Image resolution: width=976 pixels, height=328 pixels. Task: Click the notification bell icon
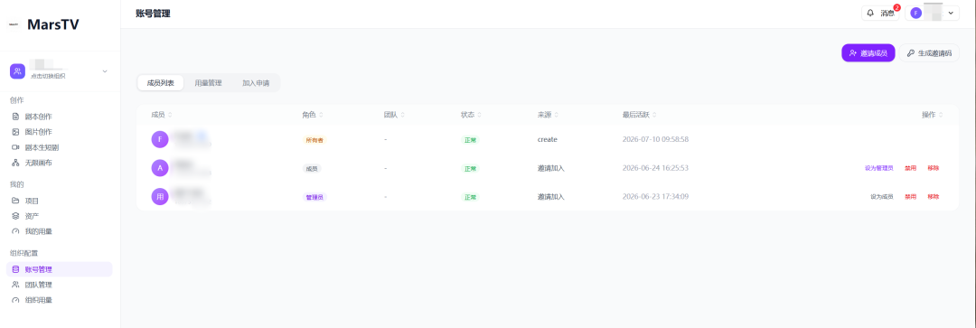870,13
